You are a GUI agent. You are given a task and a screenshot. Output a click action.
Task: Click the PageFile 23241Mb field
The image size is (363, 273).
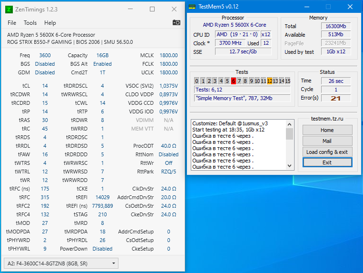336,43
